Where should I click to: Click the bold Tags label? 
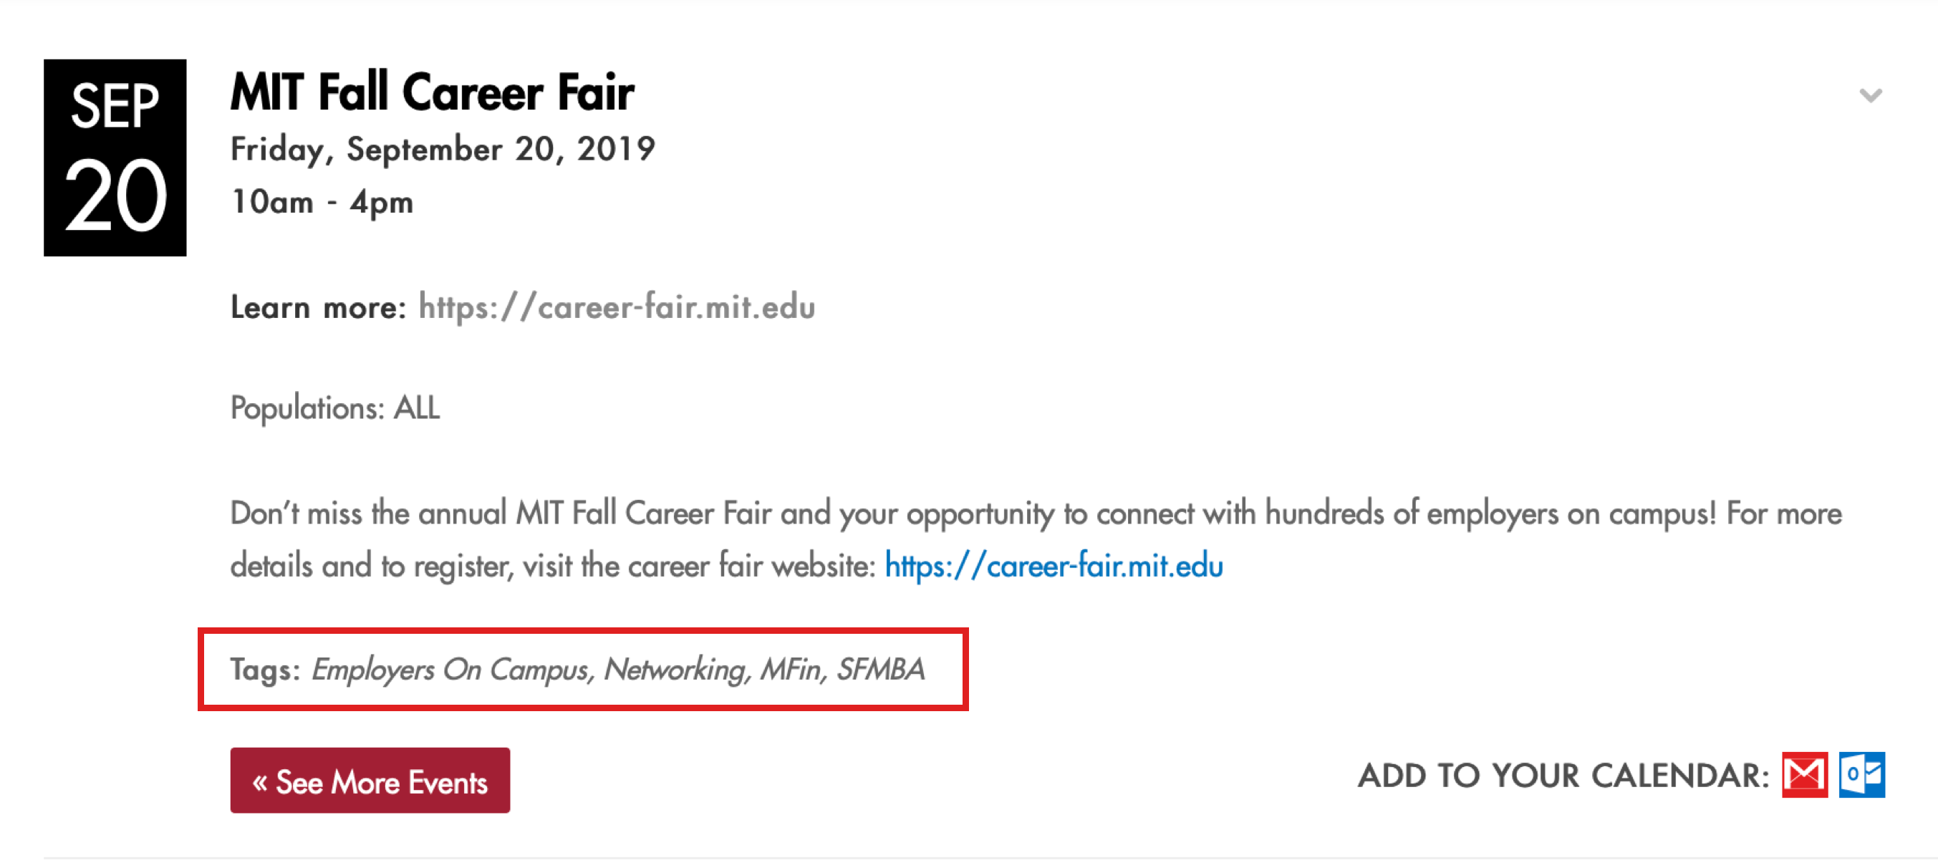(x=264, y=670)
